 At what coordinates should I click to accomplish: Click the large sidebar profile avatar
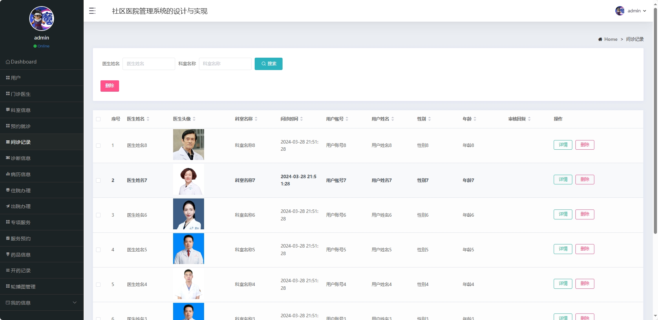(x=42, y=19)
